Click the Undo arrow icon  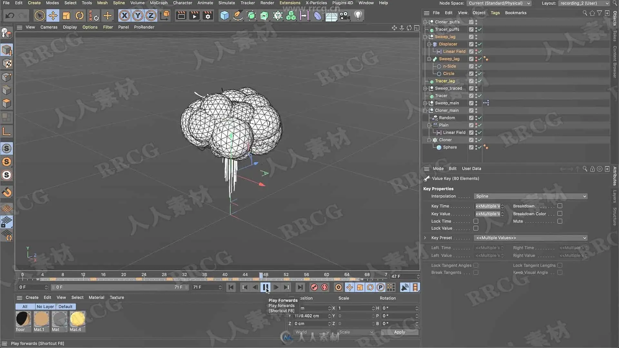click(10, 15)
